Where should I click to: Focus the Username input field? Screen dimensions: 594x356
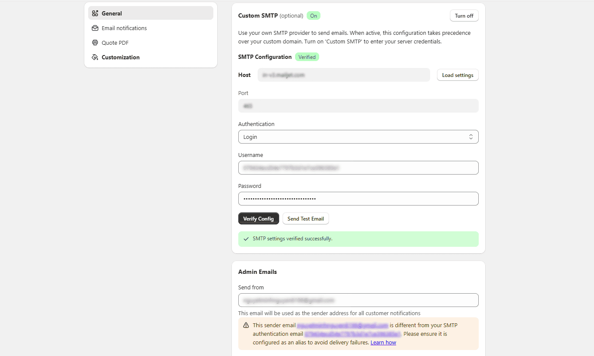tap(358, 168)
